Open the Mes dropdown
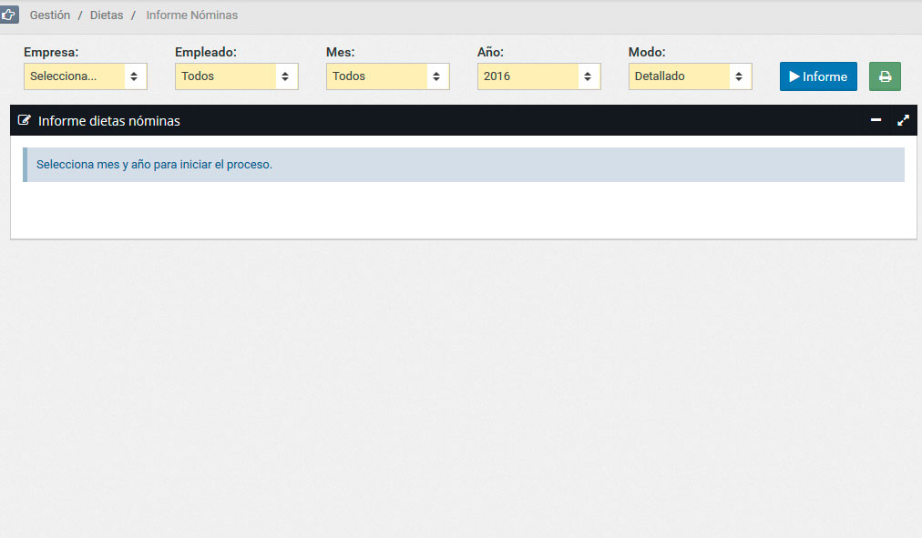The width and height of the screenshot is (922, 538). (x=387, y=76)
